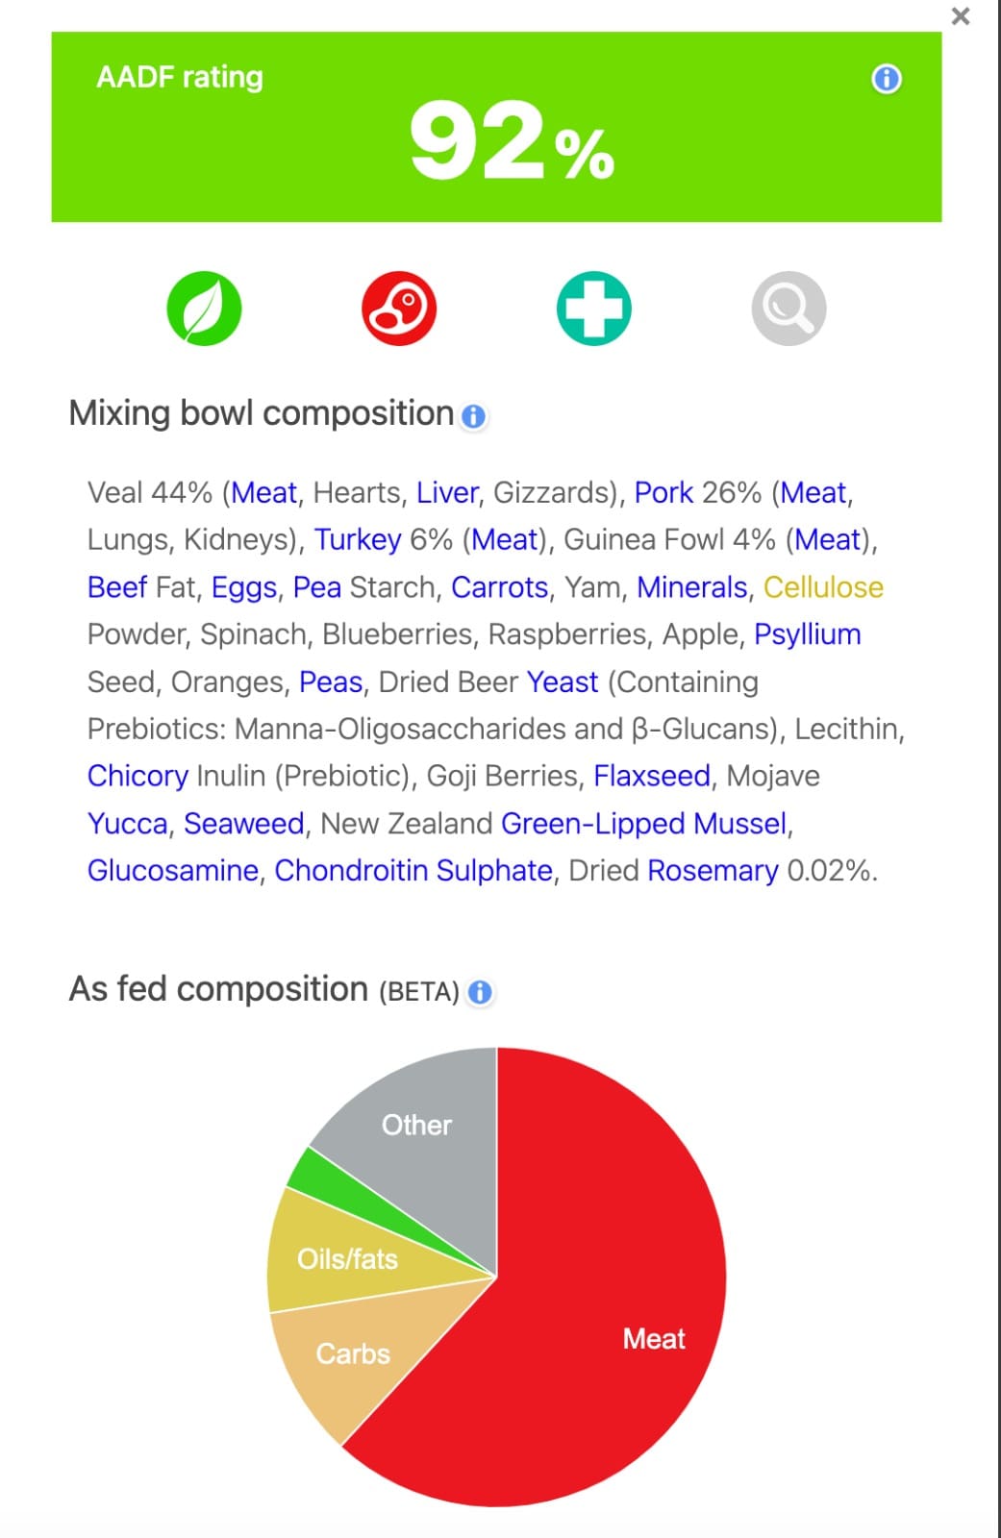Viewport: 1001px width, 1538px height.
Task: Open Mixing bowl composition info icon
Action: 474,416
